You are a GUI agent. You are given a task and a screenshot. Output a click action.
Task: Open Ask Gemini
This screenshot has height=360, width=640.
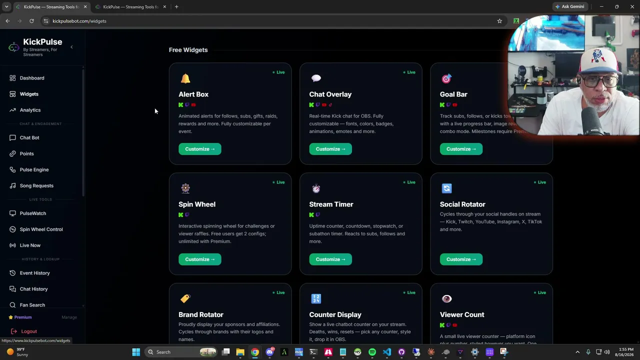pyautogui.click(x=569, y=6)
